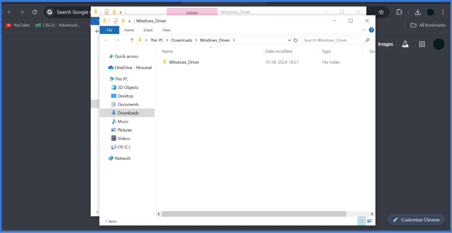Go forward with Explorer's forward arrow
The height and width of the screenshot is (233, 452).
pos(117,40)
